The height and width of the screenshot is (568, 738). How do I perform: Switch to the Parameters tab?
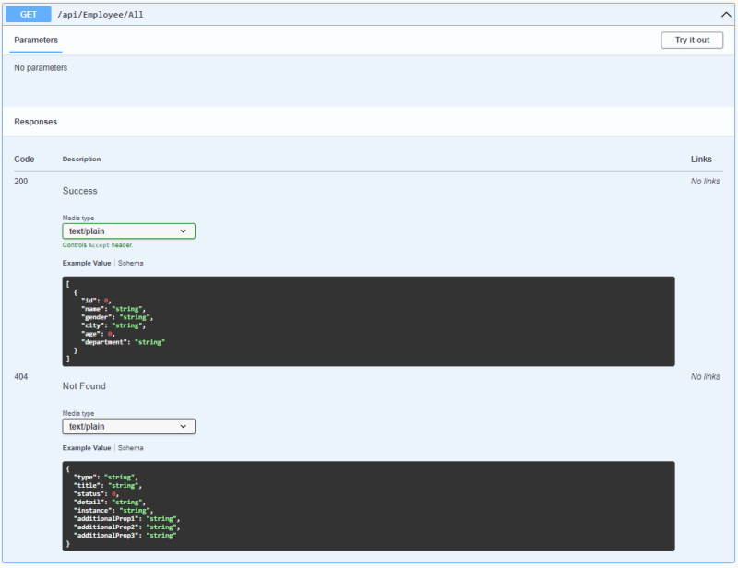(35, 41)
